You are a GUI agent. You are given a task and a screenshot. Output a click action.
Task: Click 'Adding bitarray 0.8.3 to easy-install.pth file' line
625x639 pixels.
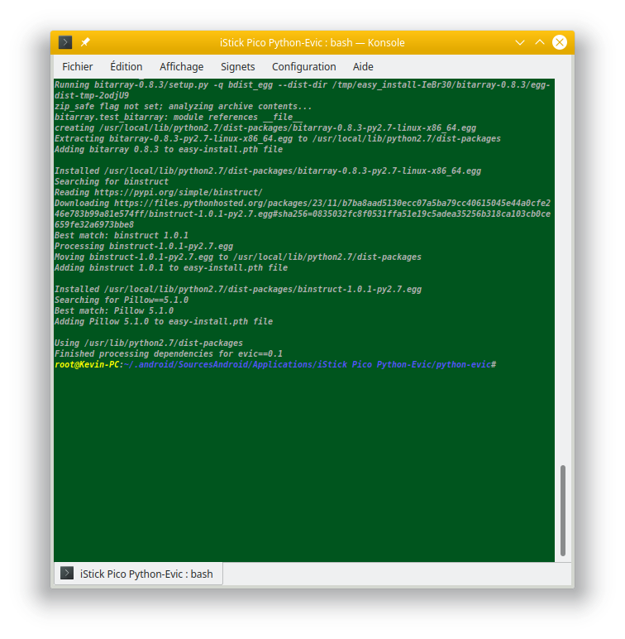[x=169, y=150]
